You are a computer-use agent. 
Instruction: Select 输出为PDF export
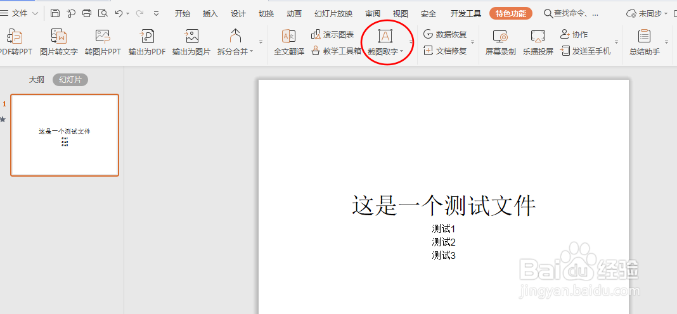point(147,42)
